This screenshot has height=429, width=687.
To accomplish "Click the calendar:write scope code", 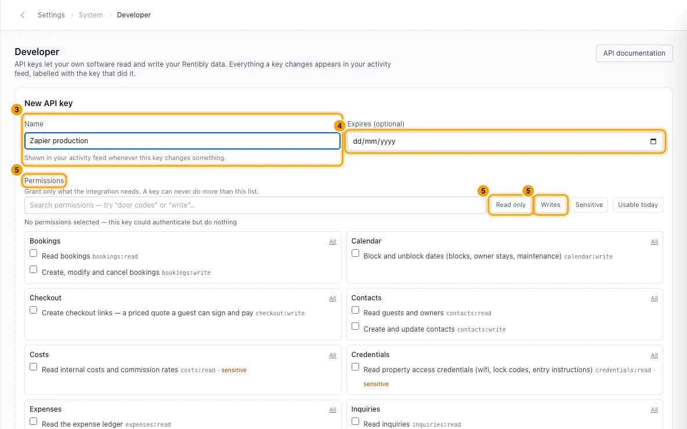I will click(588, 256).
